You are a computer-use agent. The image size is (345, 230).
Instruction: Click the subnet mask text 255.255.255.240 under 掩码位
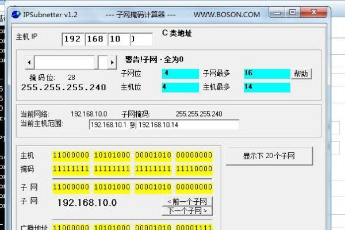[64, 87]
